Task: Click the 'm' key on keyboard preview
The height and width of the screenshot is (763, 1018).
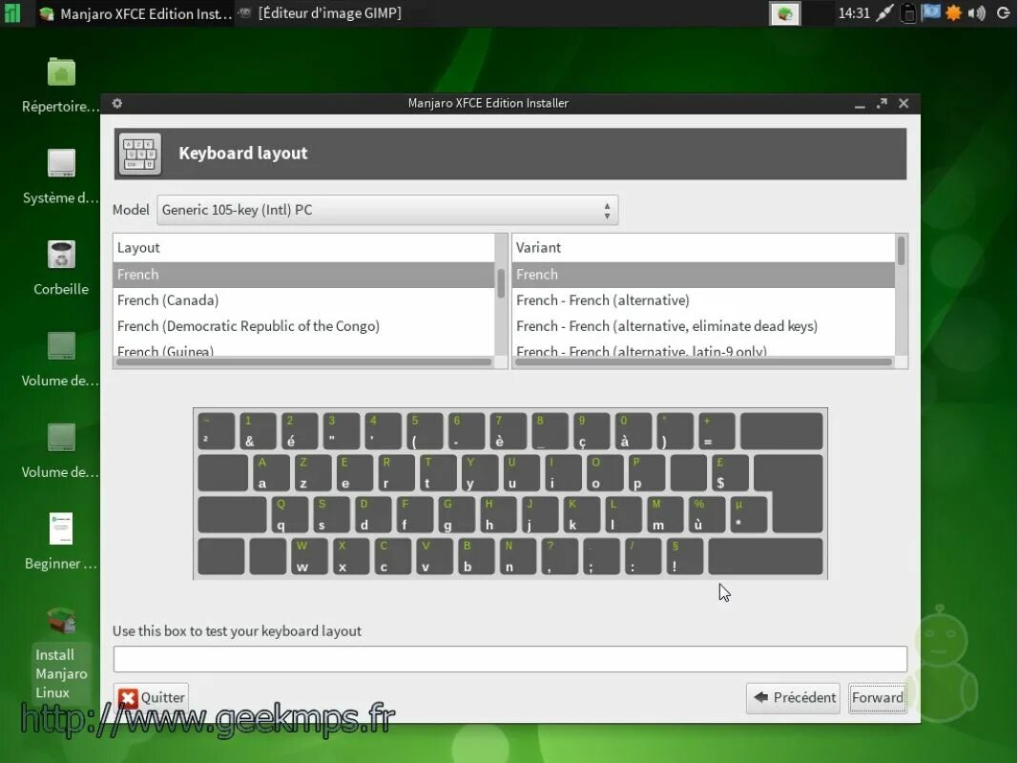Action: pos(665,514)
